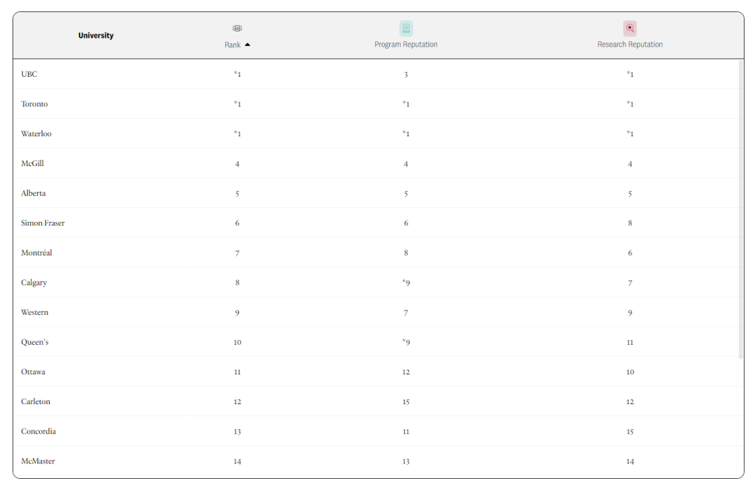This screenshot has height=483, width=755.
Task: Click Concordia's Program Reputation value 11
Action: 406,431
